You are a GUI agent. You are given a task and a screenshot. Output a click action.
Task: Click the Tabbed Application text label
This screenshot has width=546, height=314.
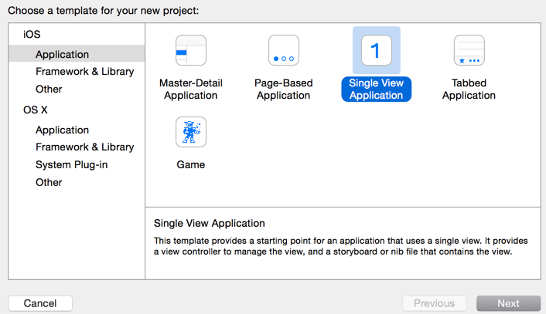click(x=469, y=89)
